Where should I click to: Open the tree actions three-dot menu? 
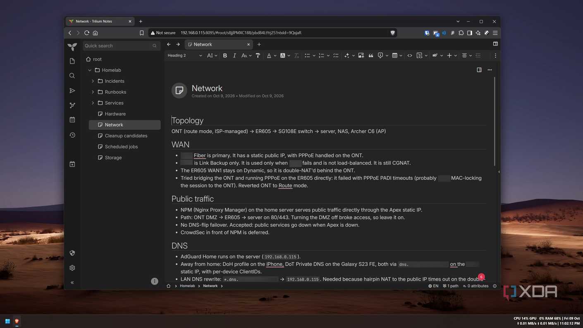pos(155,281)
